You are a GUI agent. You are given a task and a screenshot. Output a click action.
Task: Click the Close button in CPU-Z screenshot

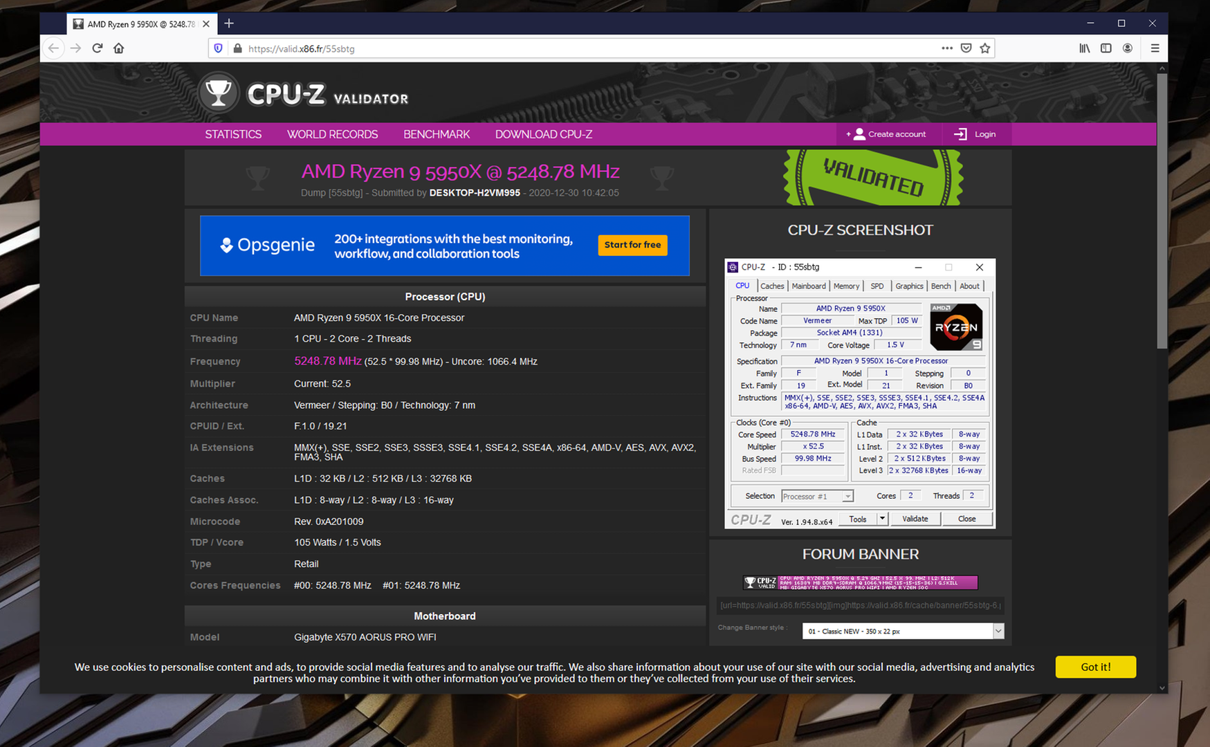coord(966,519)
